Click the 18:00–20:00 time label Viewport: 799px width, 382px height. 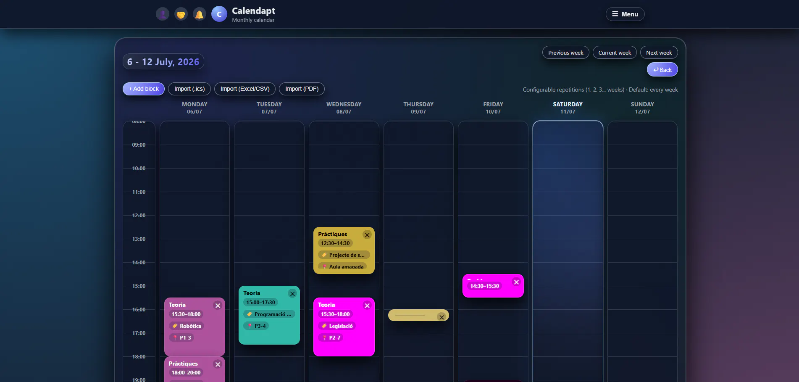click(186, 372)
